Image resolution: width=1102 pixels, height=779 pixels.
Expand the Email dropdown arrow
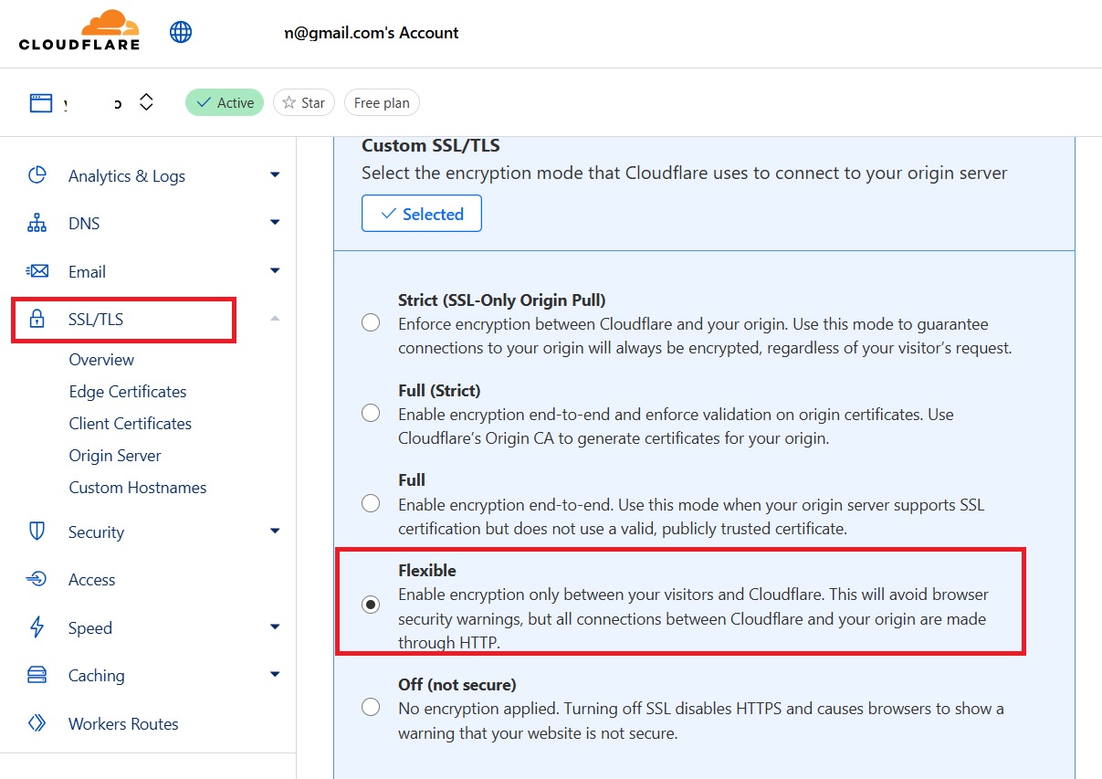(x=275, y=270)
